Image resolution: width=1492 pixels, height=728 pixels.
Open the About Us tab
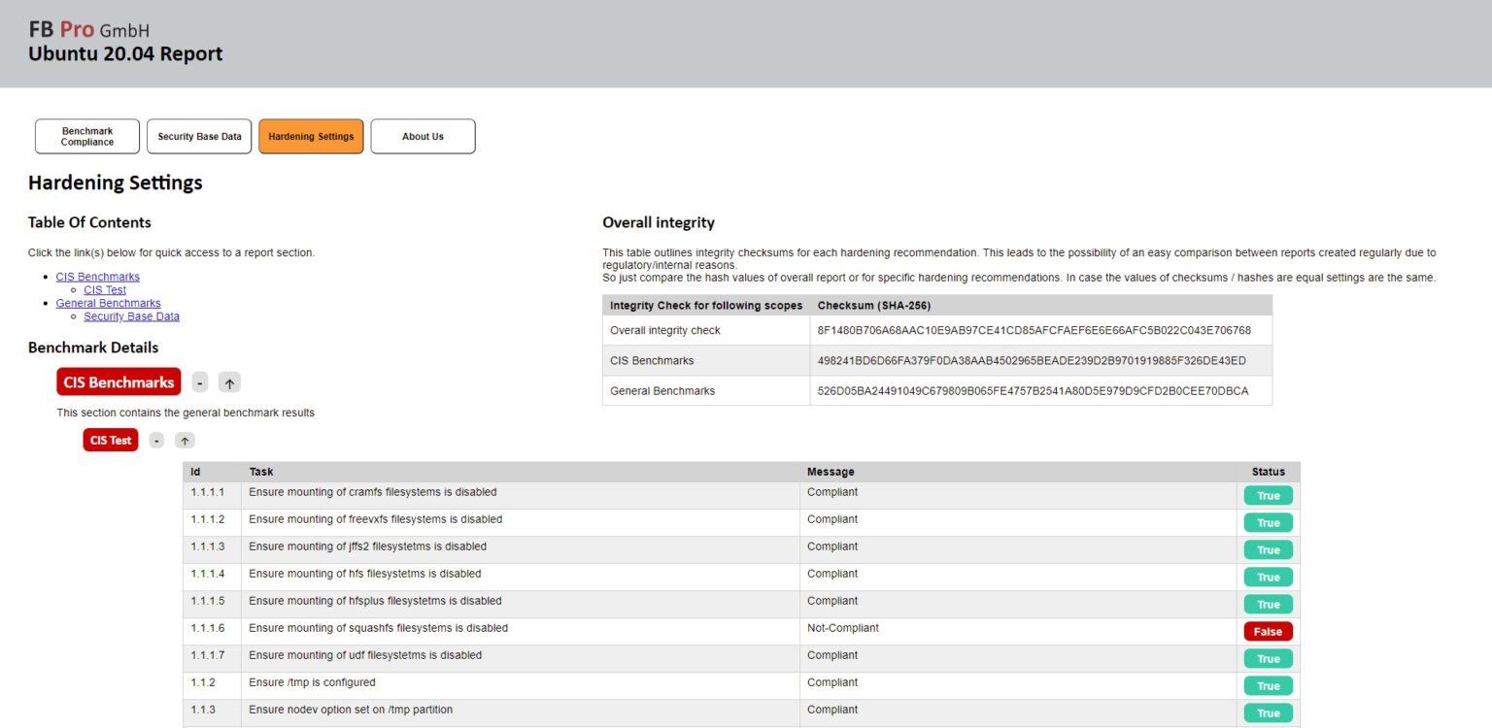point(422,136)
